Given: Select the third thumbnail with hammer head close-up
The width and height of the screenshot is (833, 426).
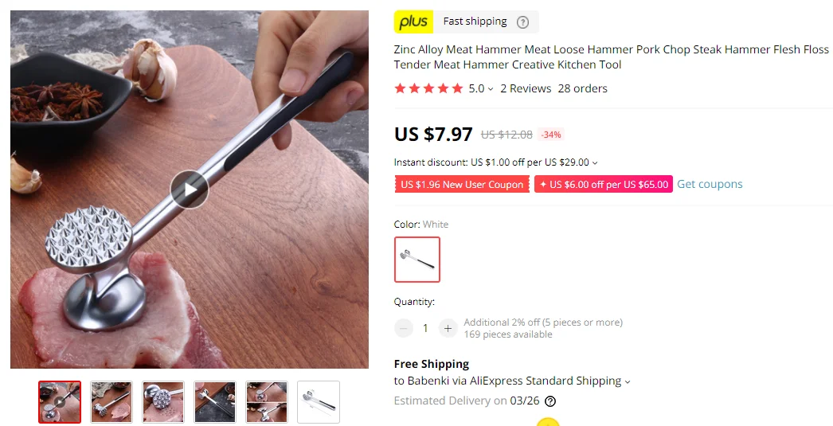Looking at the screenshot, I should (163, 402).
